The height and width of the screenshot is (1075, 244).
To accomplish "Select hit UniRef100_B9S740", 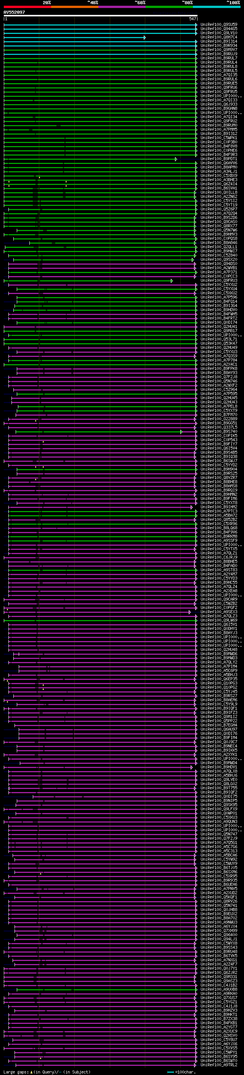I will (x=219, y=432).
